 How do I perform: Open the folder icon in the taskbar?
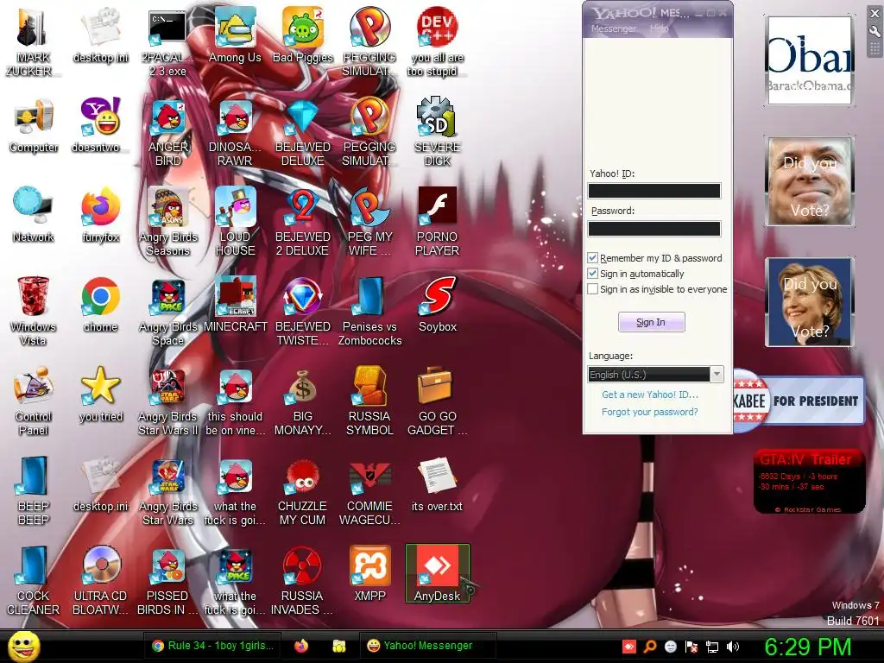[x=338, y=646]
